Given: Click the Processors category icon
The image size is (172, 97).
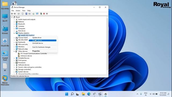Looking at the screenshot, I should [17, 63].
